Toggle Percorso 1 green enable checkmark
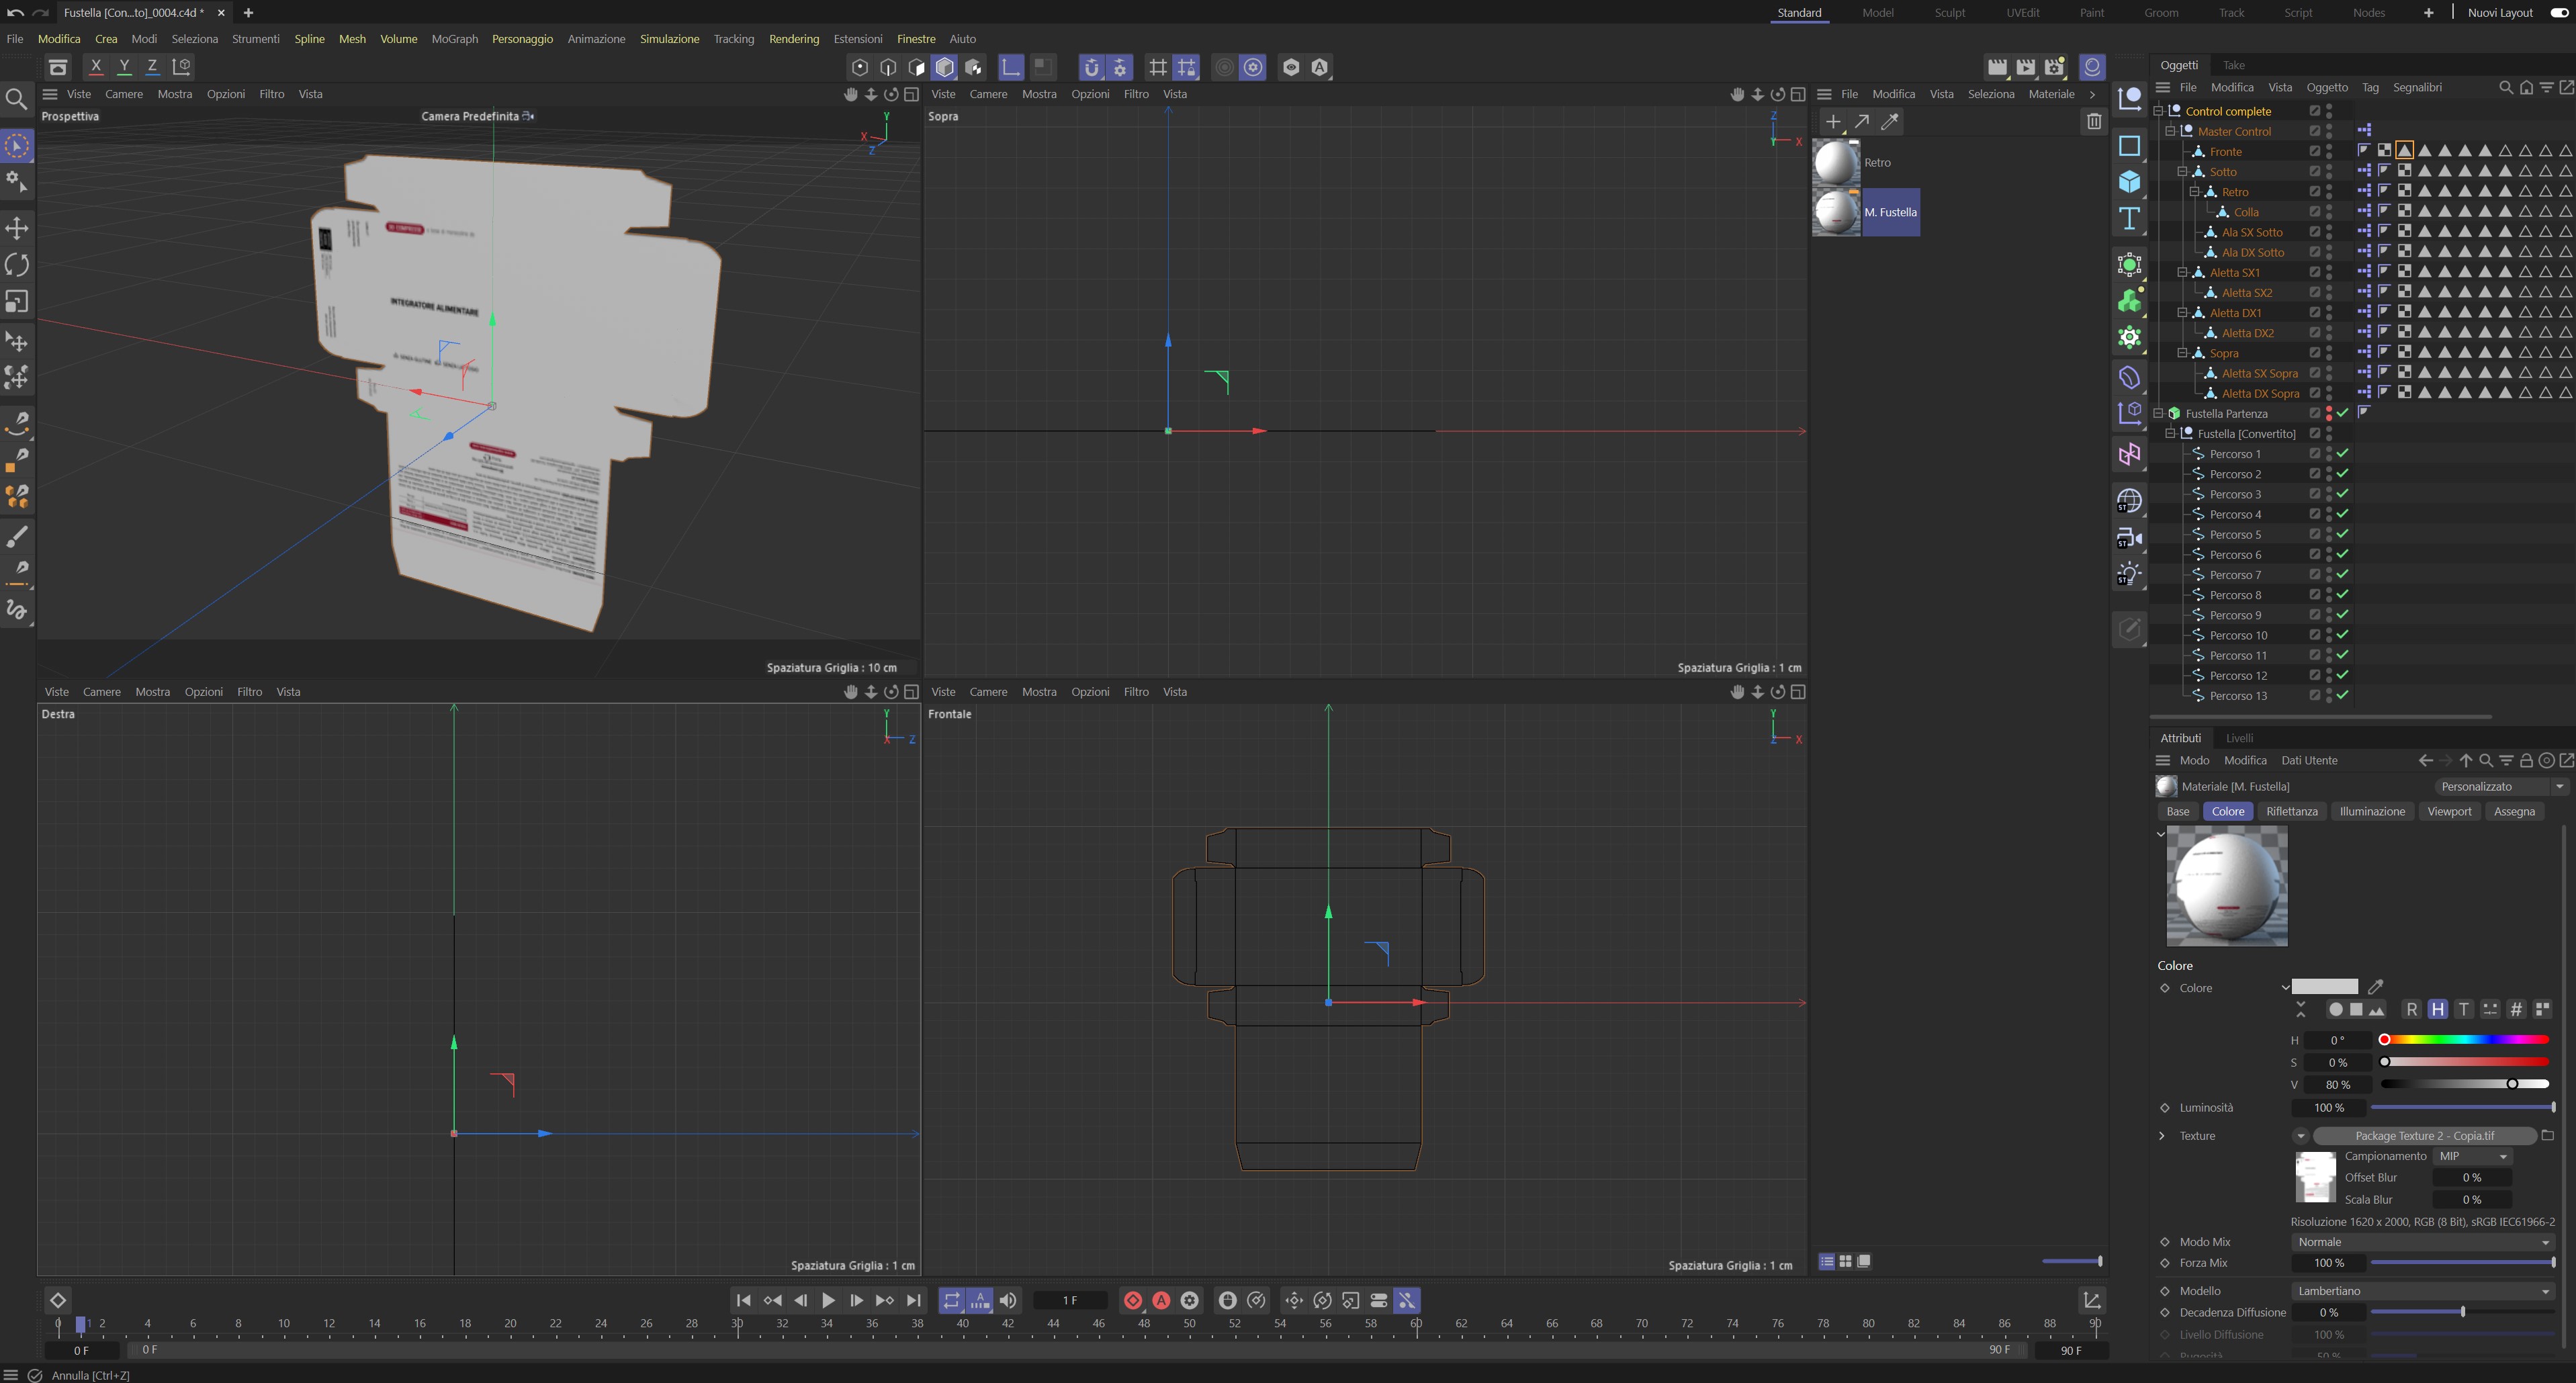This screenshot has width=2576, height=1383. coord(2343,454)
